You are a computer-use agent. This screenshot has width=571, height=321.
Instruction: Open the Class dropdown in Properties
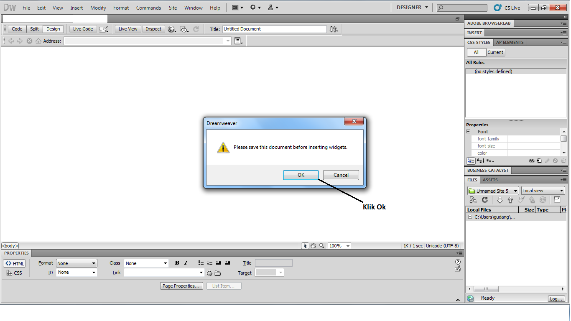click(x=146, y=263)
